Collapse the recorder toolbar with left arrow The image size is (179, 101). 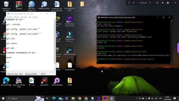(x=129, y=3)
